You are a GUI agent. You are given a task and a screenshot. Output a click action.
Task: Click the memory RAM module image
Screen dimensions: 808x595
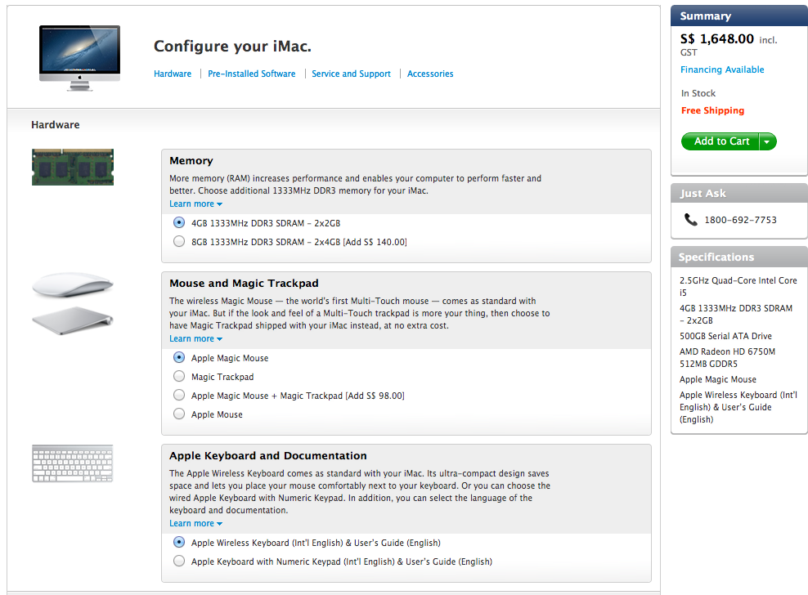[73, 167]
